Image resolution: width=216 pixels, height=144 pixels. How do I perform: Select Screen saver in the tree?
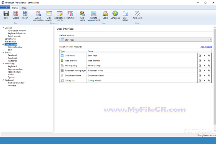pyautogui.click(x=10, y=39)
